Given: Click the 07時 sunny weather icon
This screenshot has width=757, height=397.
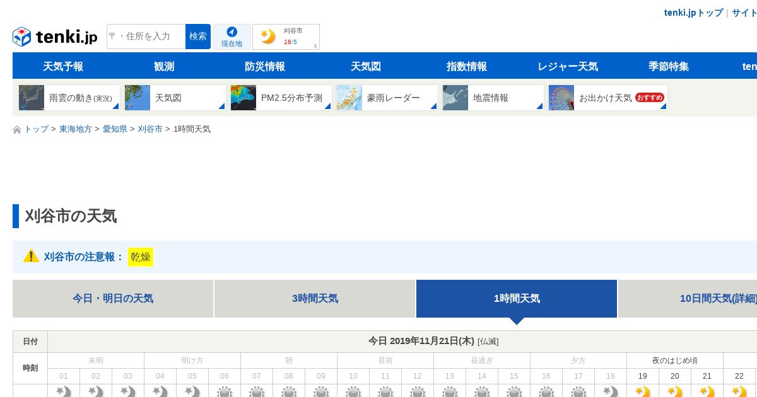Looking at the screenshot, I should [x=257, y=391].
